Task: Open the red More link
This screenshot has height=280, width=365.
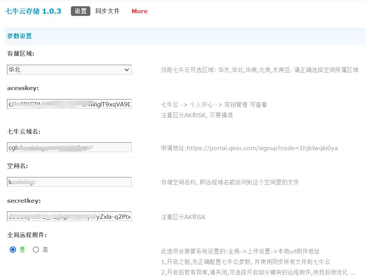Action: coord(140,11)
